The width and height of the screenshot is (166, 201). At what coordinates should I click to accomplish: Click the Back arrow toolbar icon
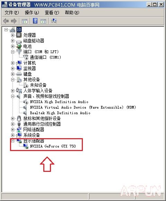6,21
